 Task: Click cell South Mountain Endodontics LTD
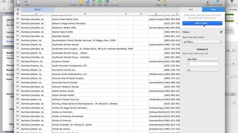[85, 66]
